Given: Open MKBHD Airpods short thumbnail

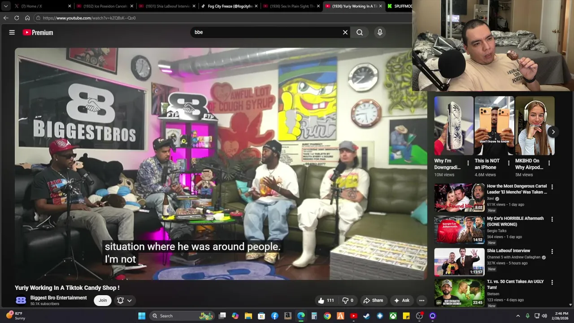Looking at the screenshot, I should (535, 126).
